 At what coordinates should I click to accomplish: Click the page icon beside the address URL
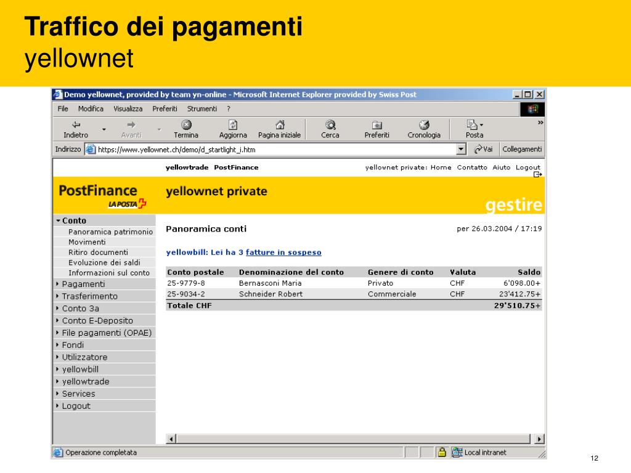coord(91,149)
